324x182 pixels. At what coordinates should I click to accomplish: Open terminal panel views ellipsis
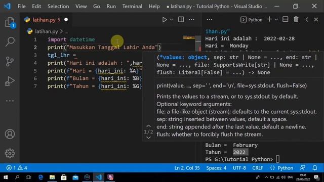click(x=209, y=20)
